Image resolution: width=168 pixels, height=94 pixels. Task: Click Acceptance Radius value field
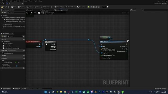[113, 55]
